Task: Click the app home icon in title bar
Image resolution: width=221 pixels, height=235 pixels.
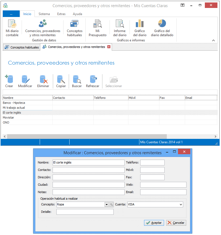Action: 5,5
